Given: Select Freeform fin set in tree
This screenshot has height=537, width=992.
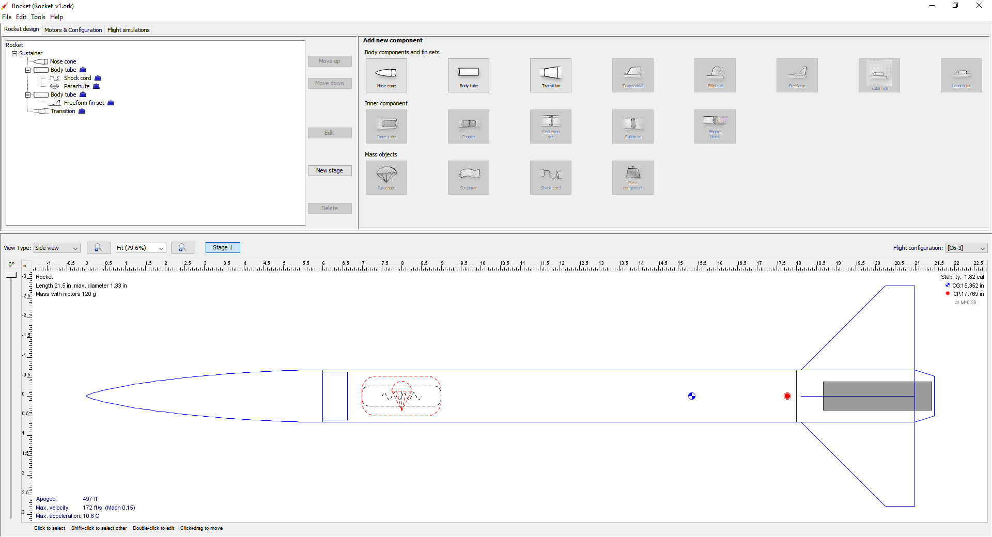Looking at the screenshot, I should (84, 103).
